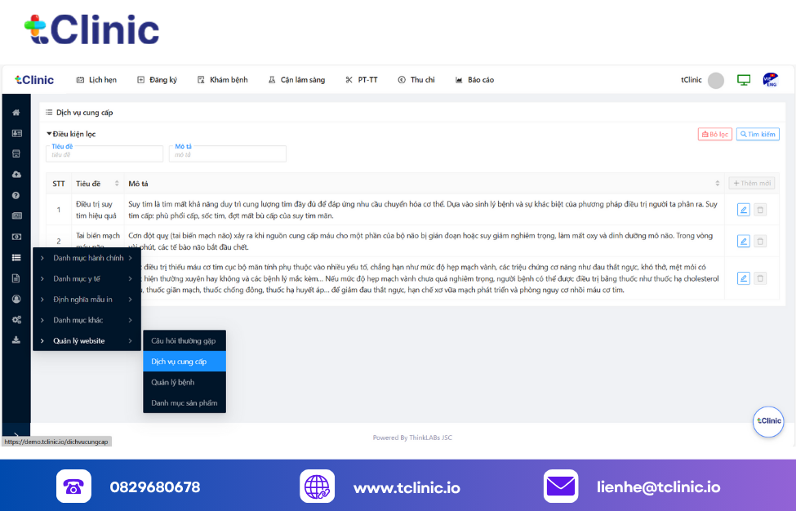The height and width of the screenshot is (511, 796).
Task: Click the Mô tả filter input field
Action: (228, 153)
